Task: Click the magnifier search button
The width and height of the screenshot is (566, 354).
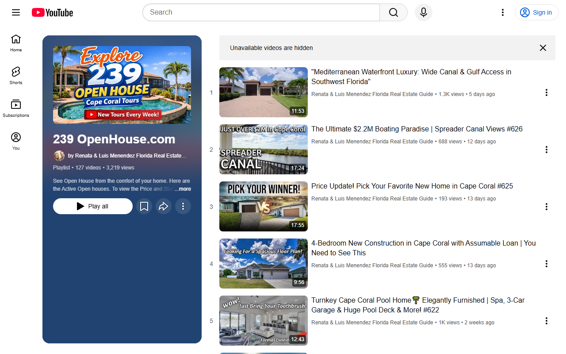Action: coord(394,12)
